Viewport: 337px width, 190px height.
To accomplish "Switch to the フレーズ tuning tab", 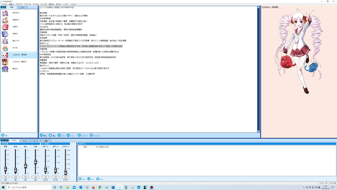I will click(x=35, y=141).
